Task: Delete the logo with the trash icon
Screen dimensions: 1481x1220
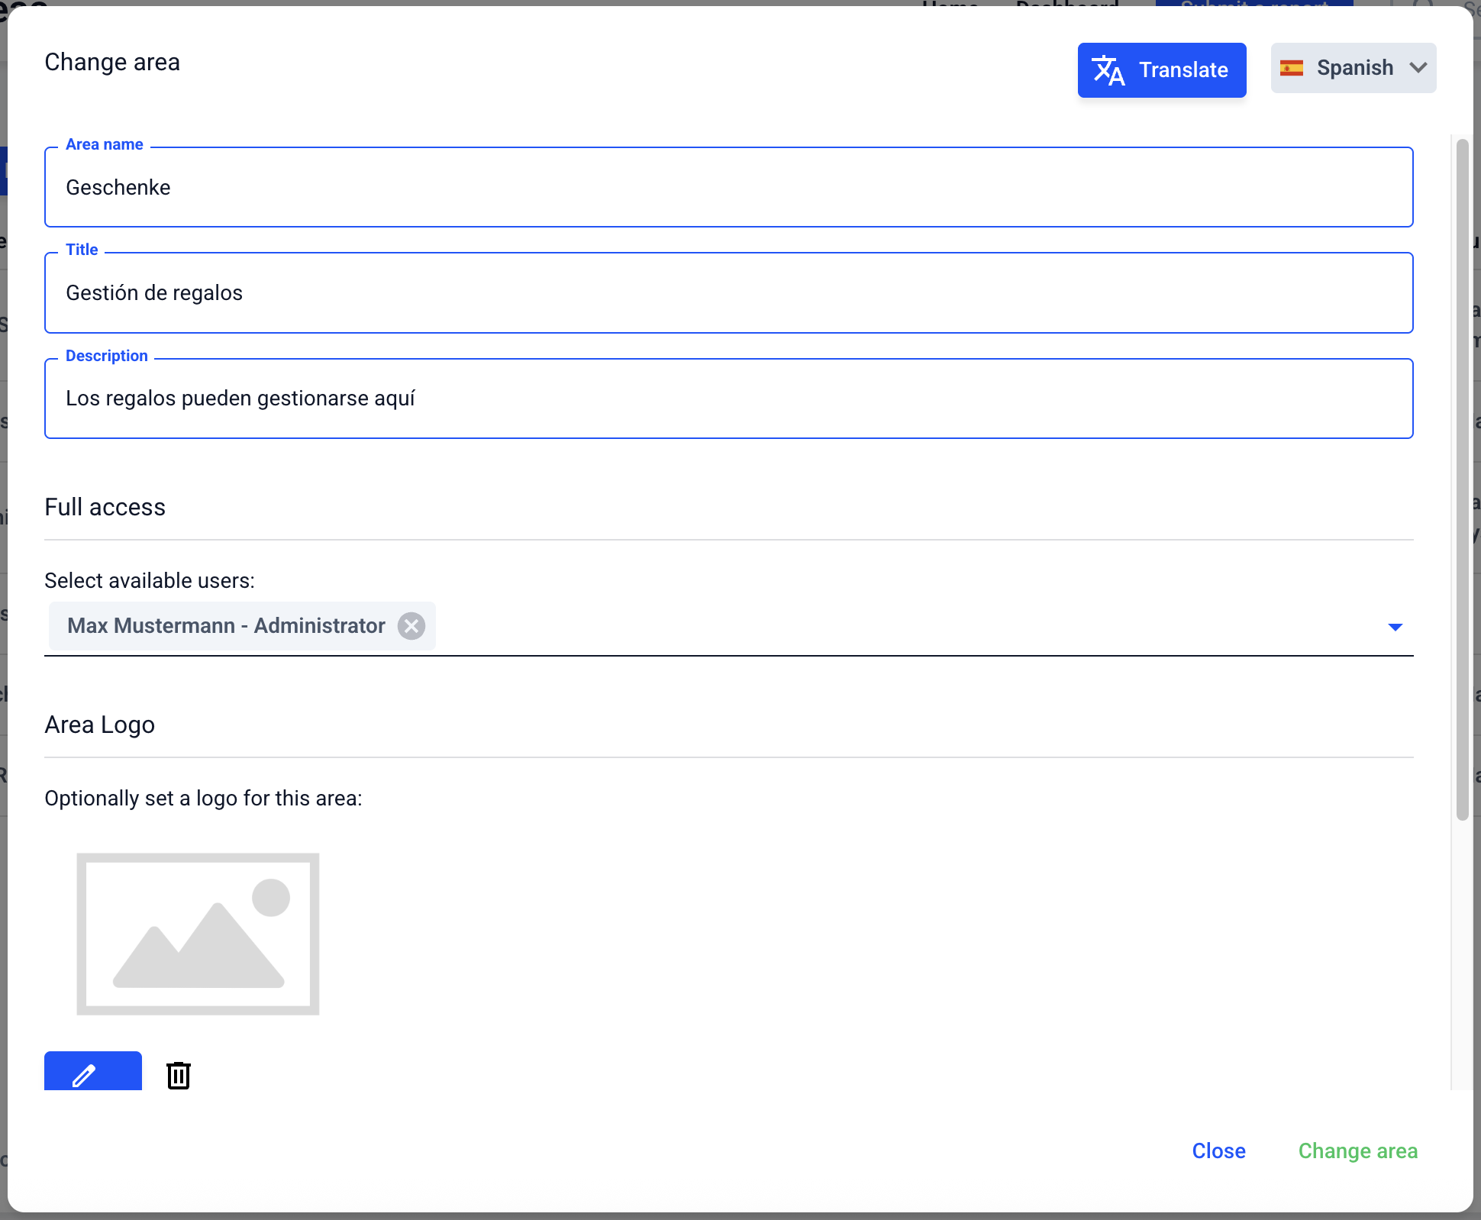Action: click(179, 1075)
